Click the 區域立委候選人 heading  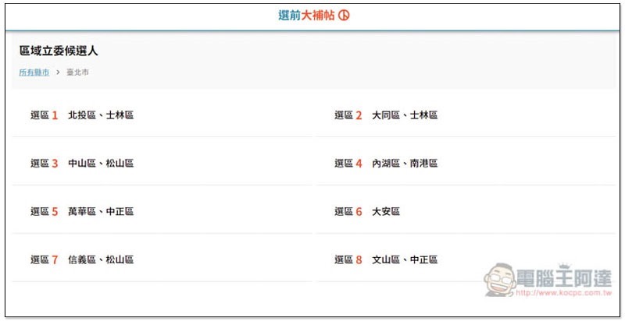click(59, 51)
